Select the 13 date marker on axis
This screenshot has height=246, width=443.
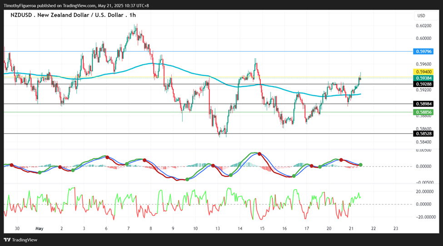218,228
